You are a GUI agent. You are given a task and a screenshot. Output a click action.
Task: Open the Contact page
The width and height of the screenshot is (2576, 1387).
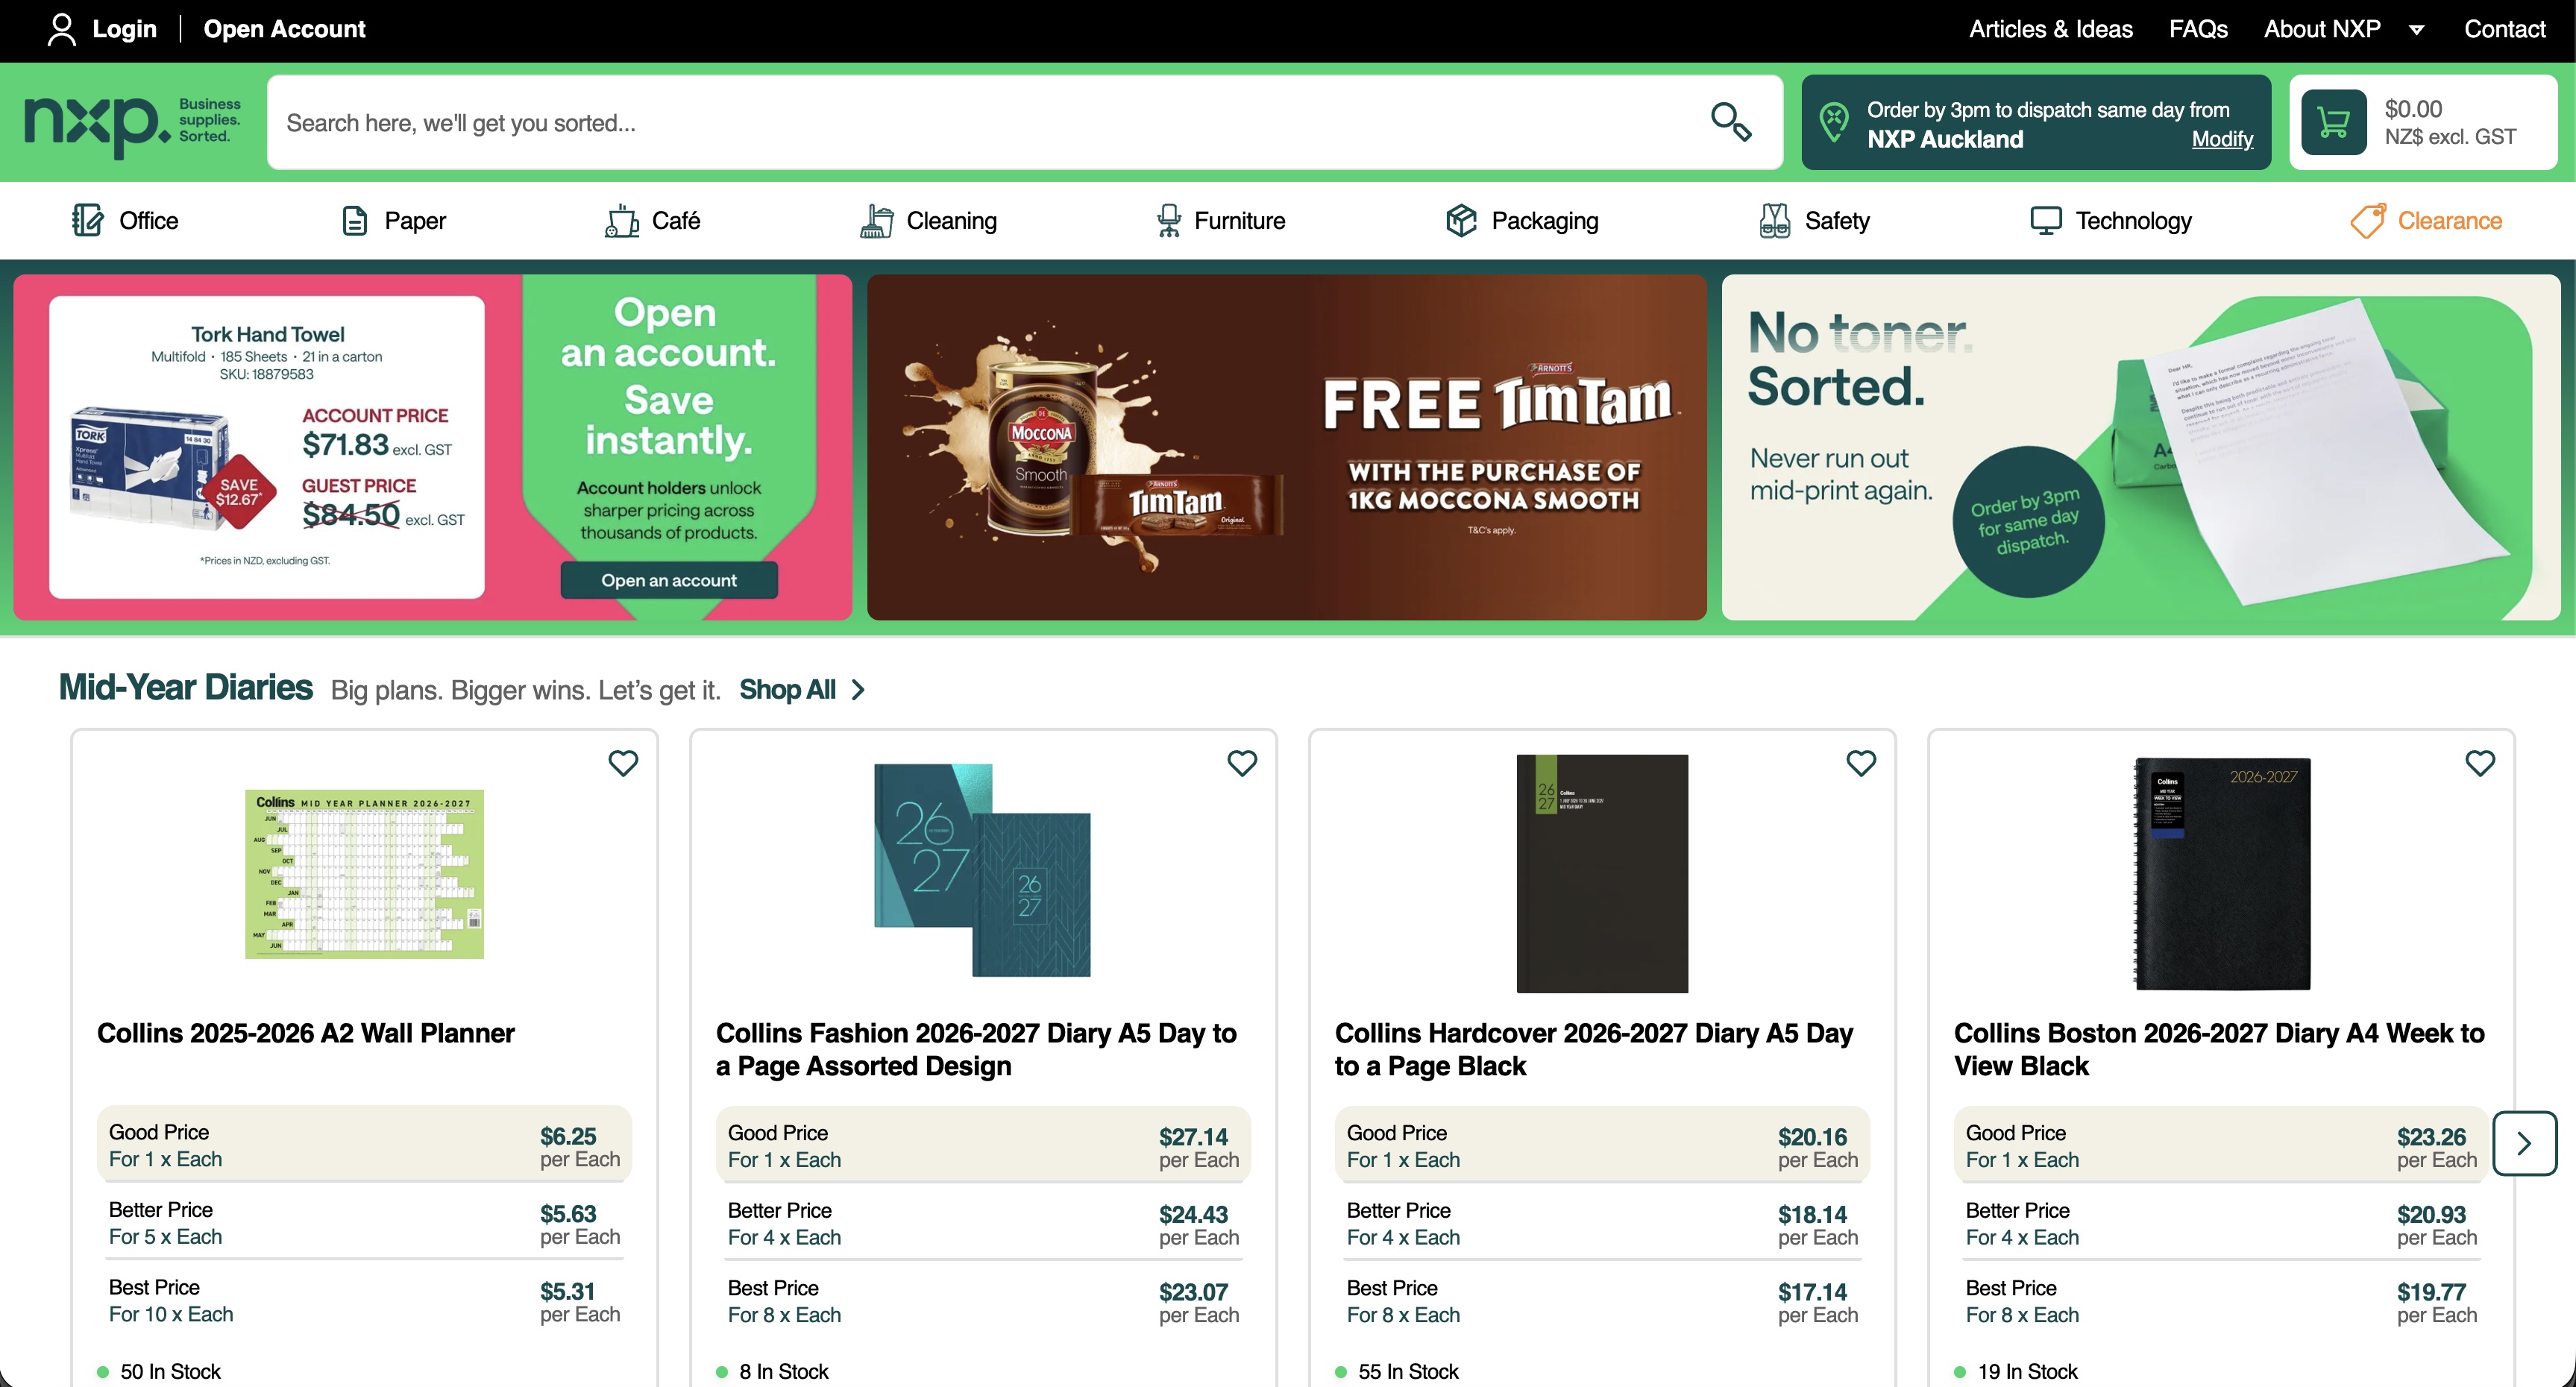point(2504,29)
